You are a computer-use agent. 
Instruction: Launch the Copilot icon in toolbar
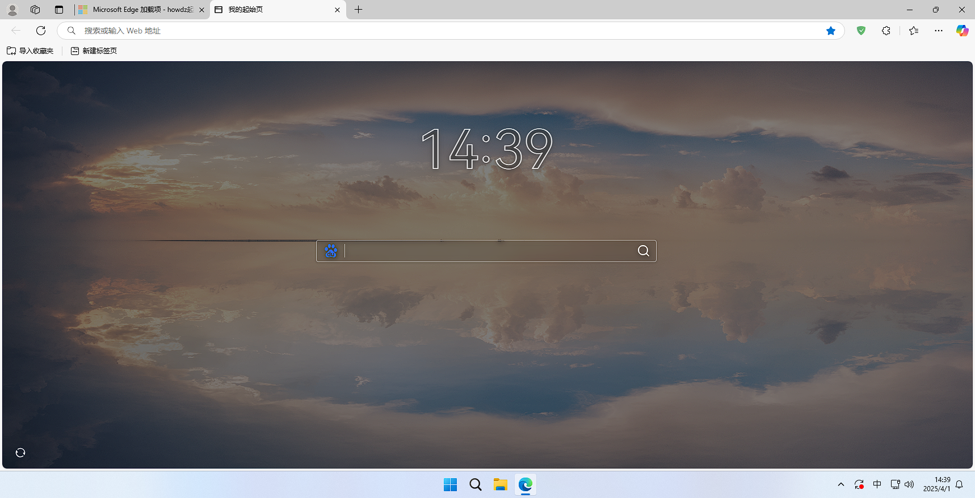[962, 31]
